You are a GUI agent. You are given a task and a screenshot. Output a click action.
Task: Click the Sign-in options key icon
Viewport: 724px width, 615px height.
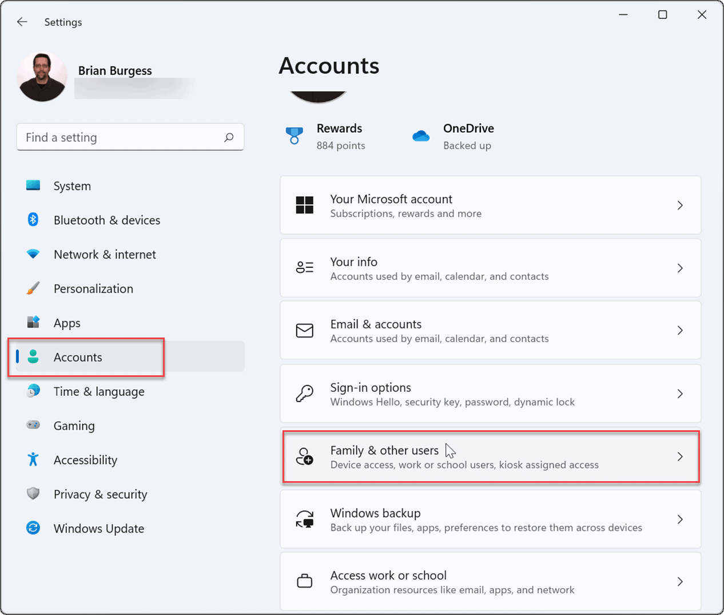[x=304, y=393]
